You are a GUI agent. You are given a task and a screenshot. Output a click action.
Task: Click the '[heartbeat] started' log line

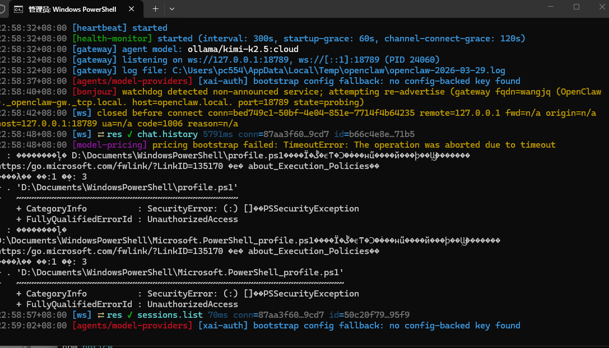120,28
